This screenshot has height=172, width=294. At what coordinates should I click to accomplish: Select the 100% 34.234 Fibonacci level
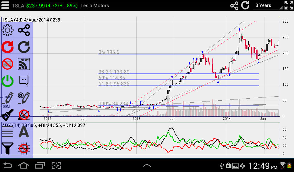click(x=113, y=103)
